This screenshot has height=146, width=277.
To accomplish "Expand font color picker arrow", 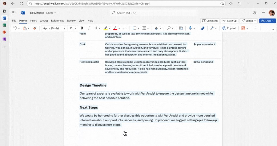I will [119, 28].
